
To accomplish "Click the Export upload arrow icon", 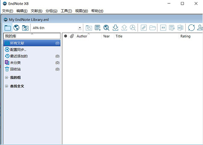I will 124,28.
